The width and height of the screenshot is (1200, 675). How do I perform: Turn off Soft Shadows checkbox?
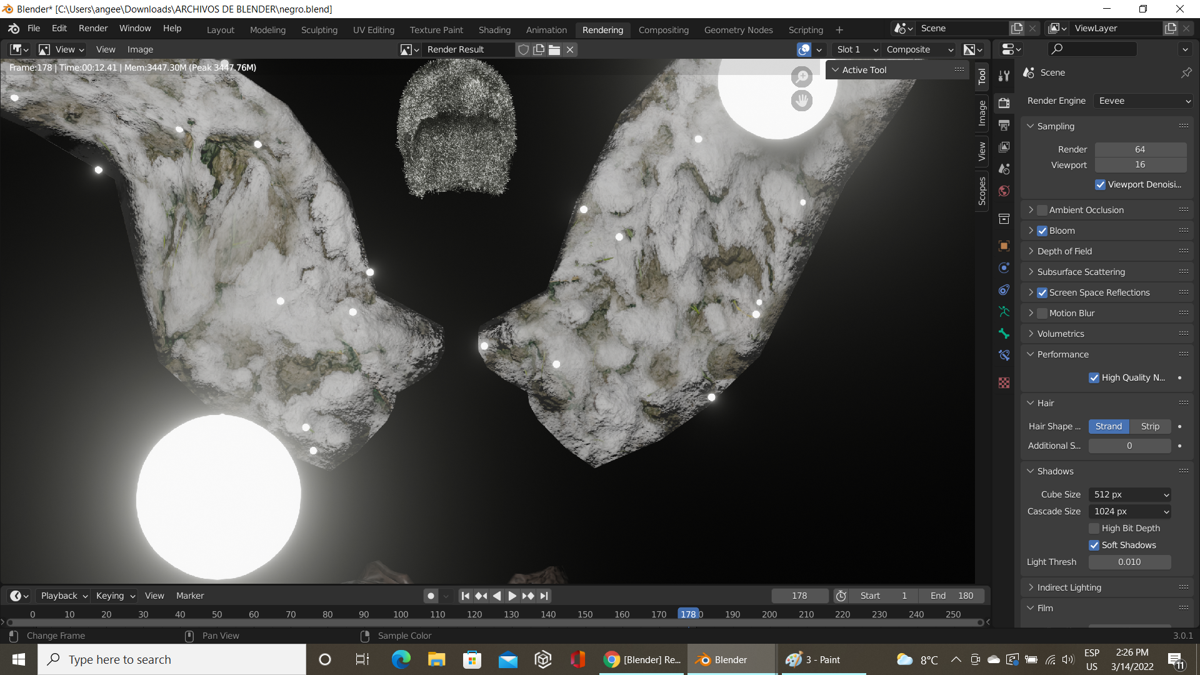(1094, 545)
